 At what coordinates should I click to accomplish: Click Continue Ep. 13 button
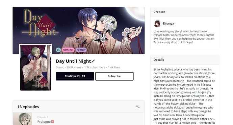[75, 76]
